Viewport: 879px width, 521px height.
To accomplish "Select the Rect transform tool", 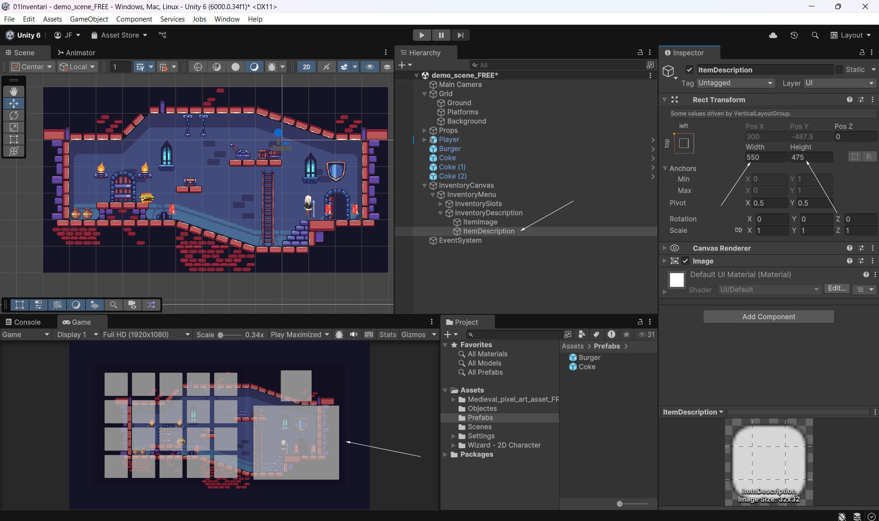I will tap(14, 139).
